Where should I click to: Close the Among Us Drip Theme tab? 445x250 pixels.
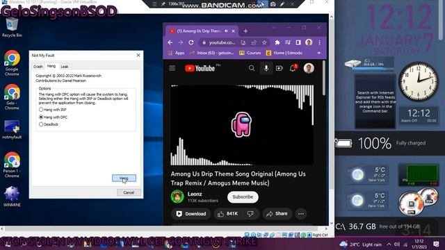pyautogui.click(x=234, y=31)
